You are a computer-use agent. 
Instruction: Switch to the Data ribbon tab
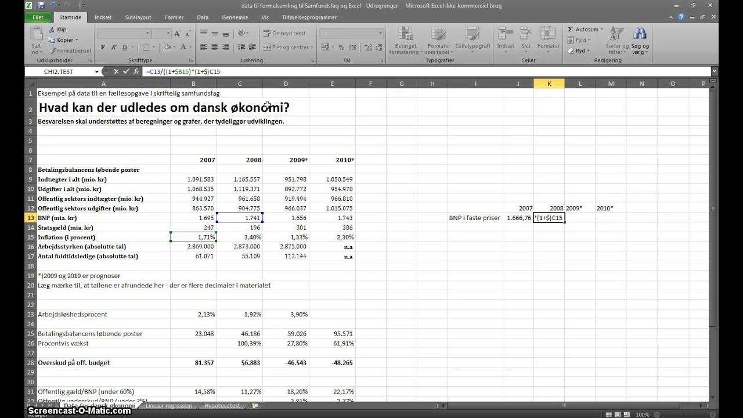pyautogui.click(x=203, y=17)
